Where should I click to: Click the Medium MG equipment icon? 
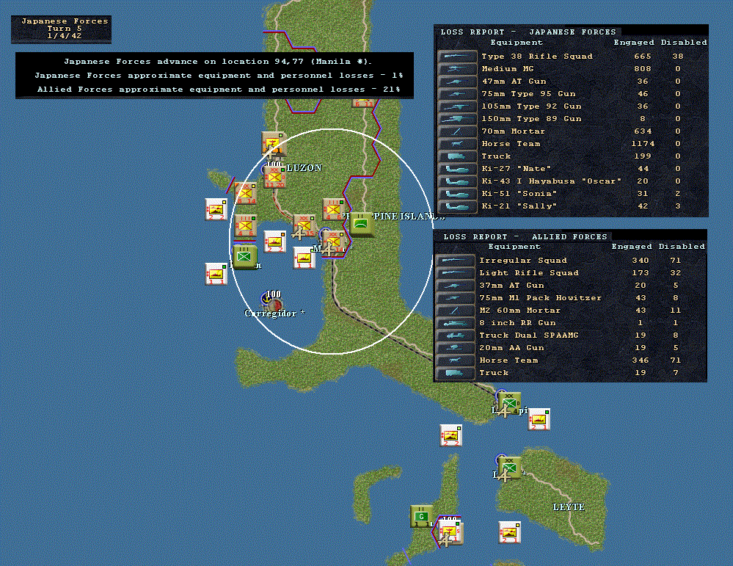coord(457,69)
